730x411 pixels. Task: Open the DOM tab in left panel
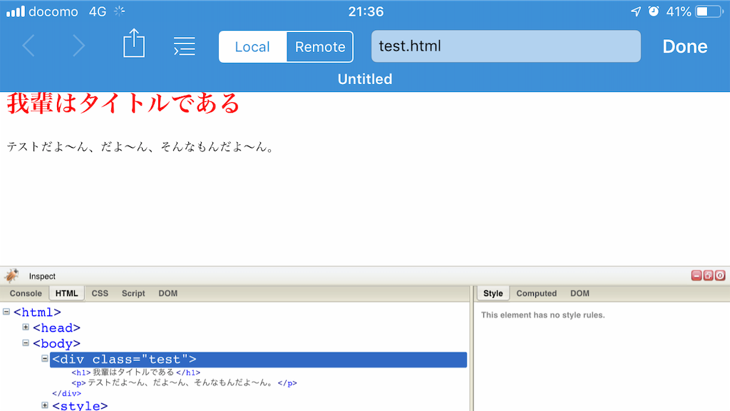click(x=168, y=293)
